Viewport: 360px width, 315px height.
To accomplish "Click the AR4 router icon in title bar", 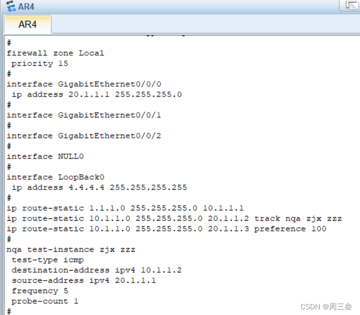I will tap(10, 7).
